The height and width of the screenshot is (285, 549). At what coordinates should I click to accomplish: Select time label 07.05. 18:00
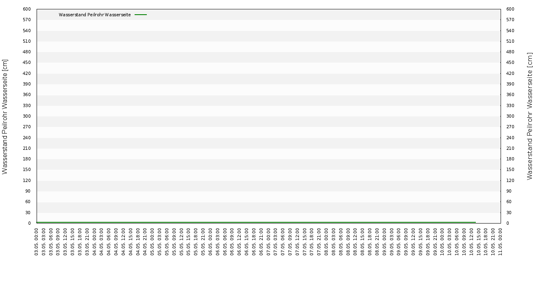[312, 242]
